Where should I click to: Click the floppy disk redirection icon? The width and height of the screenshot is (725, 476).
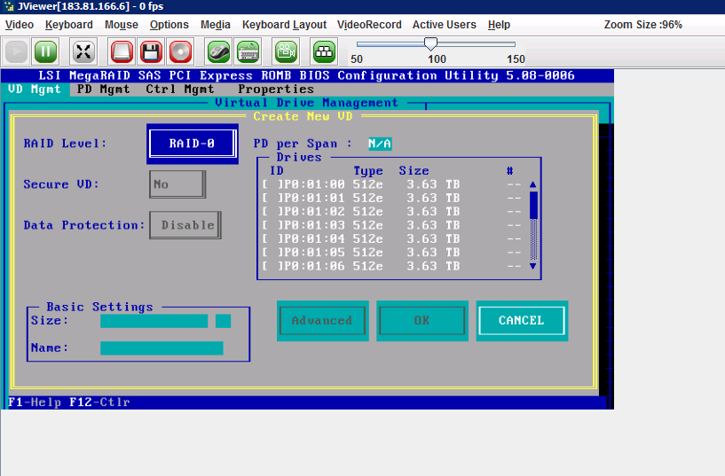click(151, 51)
